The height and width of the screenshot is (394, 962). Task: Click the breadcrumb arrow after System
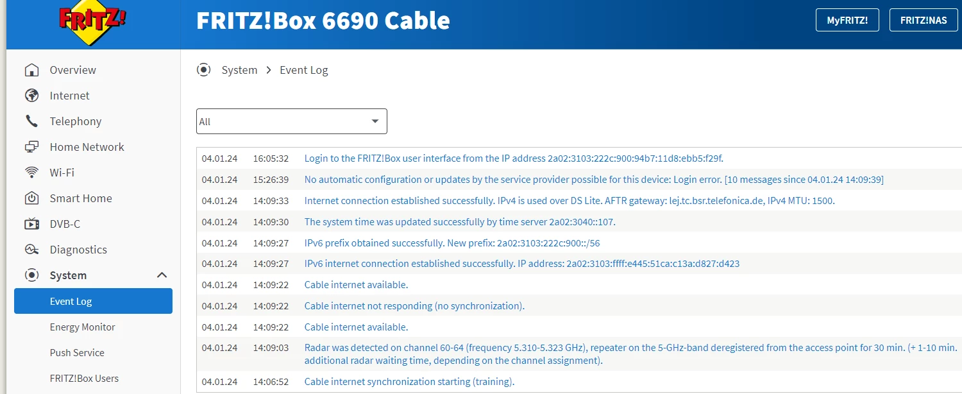[x=269, y=70]
